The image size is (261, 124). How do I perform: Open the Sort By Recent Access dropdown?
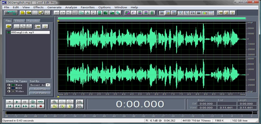48,85
